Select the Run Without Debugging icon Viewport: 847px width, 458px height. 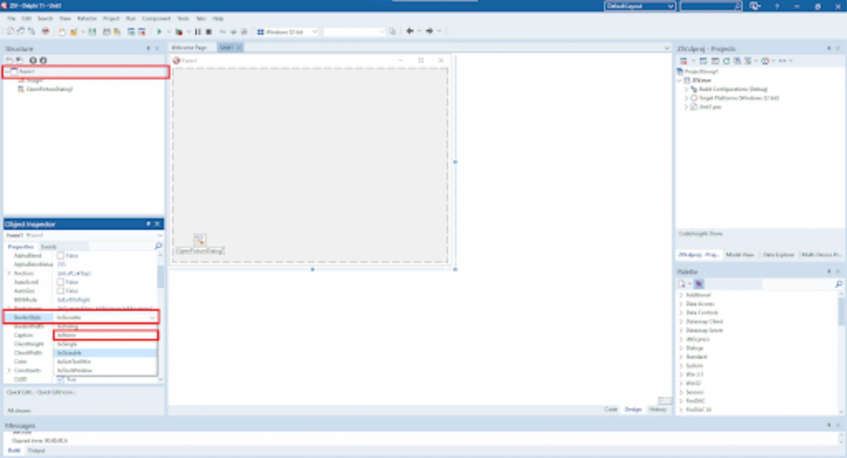point(179,31)
